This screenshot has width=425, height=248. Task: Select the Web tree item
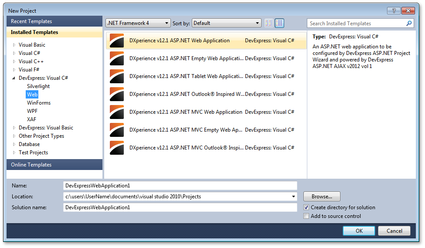tap(32, 94)
